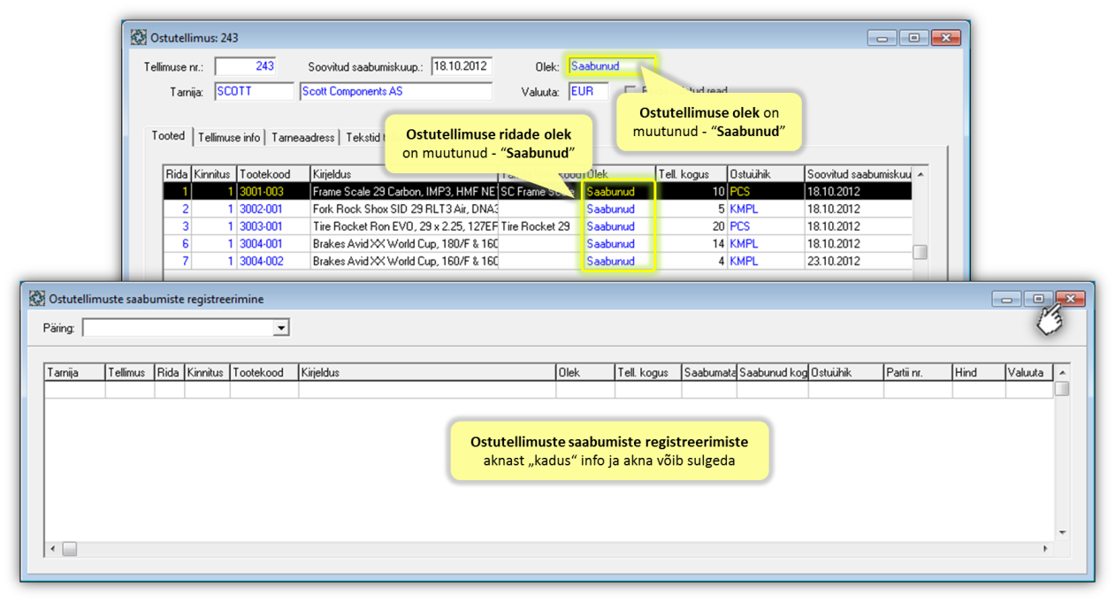Click the Hind column header
The height and width of the screenshot is (602, 1115).
click(979, 372)
